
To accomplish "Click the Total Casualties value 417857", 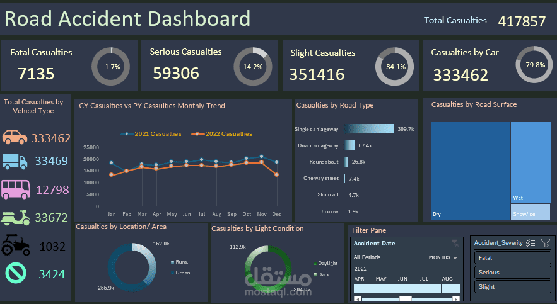I will click(522, 21).
